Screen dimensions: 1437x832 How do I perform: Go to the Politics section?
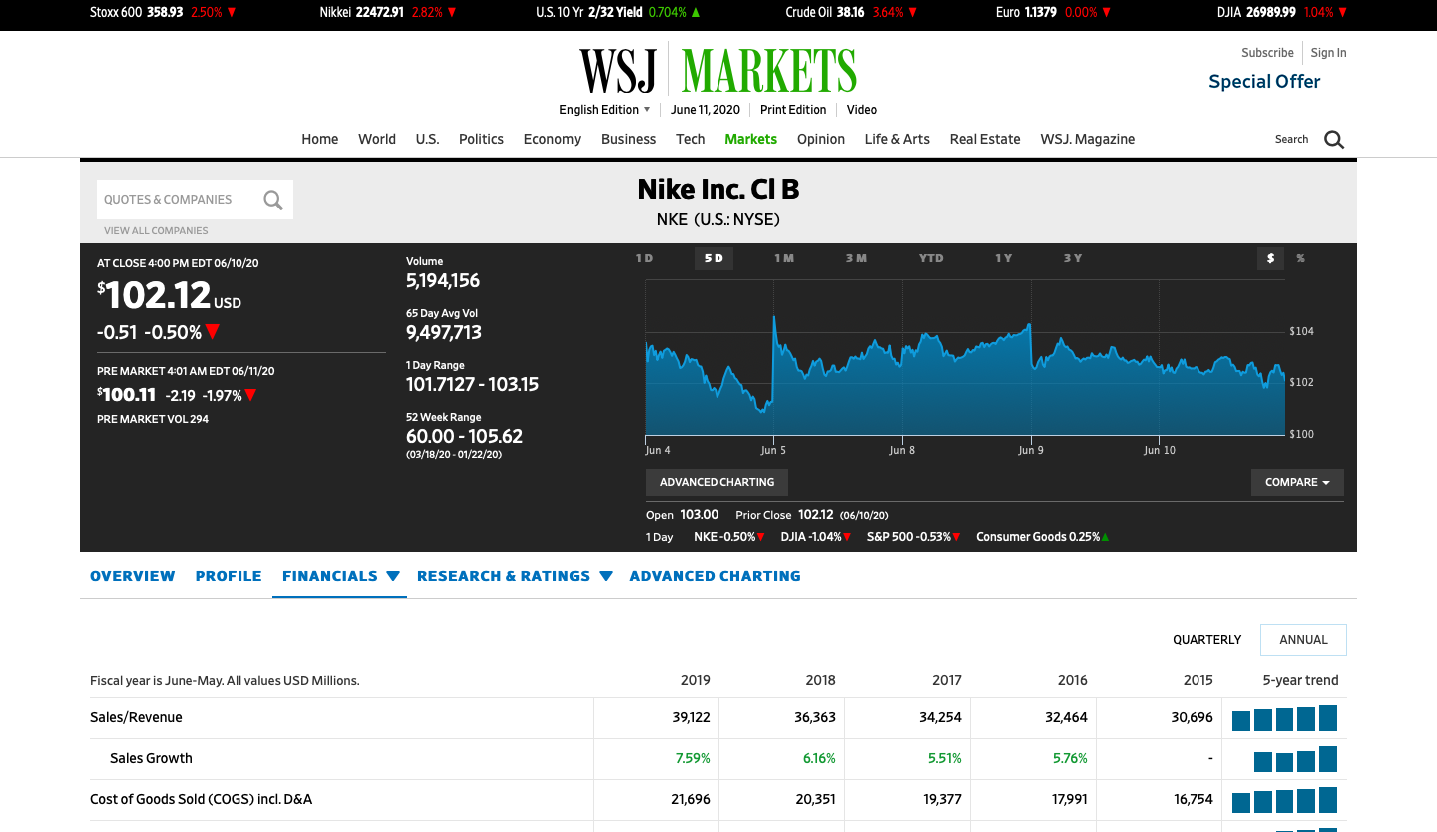click(x=481, y=139)
